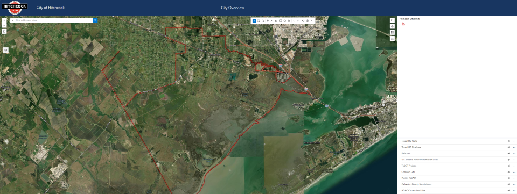The width and height of the screenshot is (517, 194).
Task: Select the Hitchcock City Limits legend heading
Action: (409, 19)
